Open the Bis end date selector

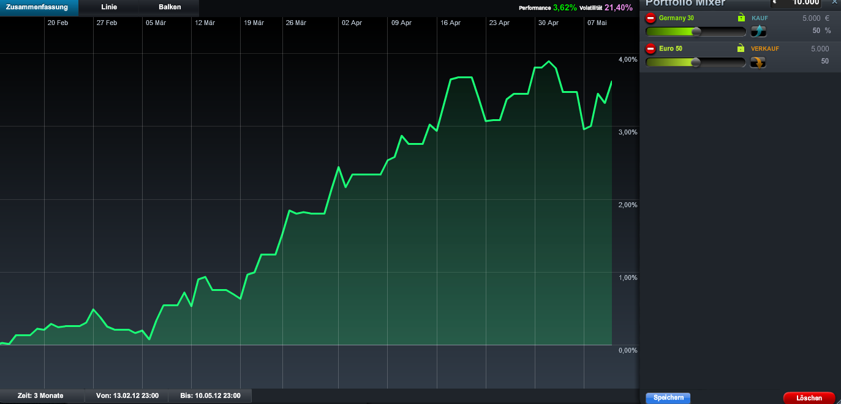pos(210,395)
